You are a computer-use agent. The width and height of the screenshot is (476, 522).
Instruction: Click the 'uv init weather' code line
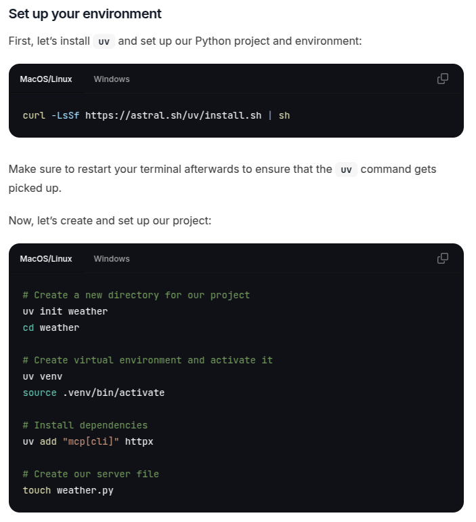(65, 312)
